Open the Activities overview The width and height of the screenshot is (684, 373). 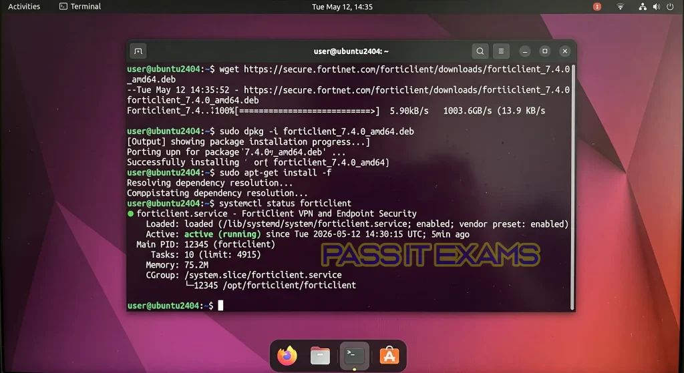24,7
